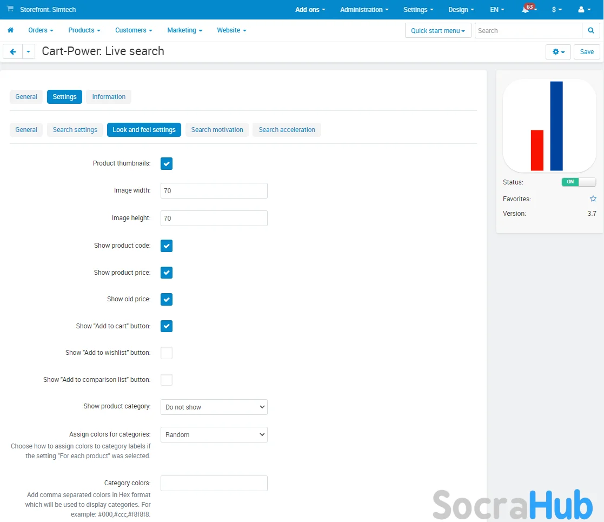Open the General settings sub-tab
This screenshot has width=604, height=522.
click(26, 130)
